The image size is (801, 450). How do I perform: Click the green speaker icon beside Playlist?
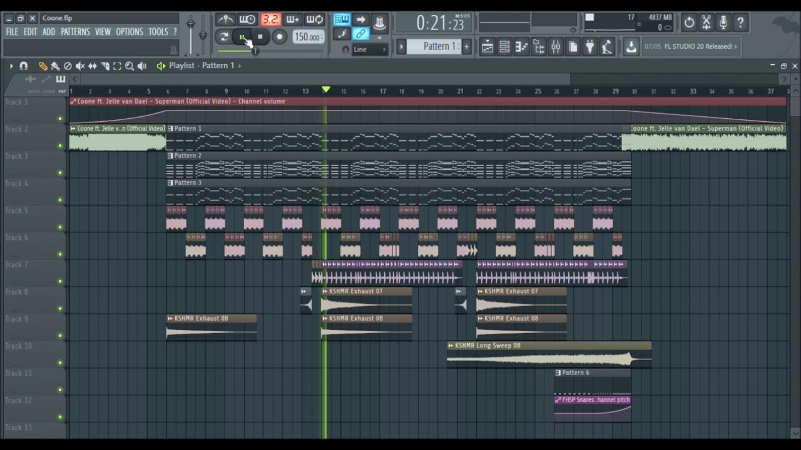161,66
